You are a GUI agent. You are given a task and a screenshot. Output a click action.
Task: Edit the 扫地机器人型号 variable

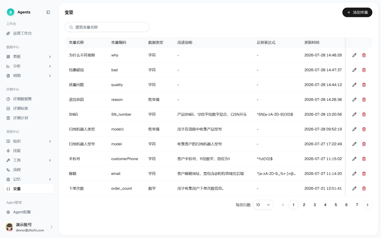tap(354, 144)
